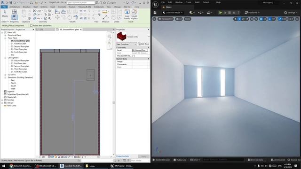This screenshot has height=169, width=301.
Task: Open the viewport options hamburger menu
Action: 154,19
